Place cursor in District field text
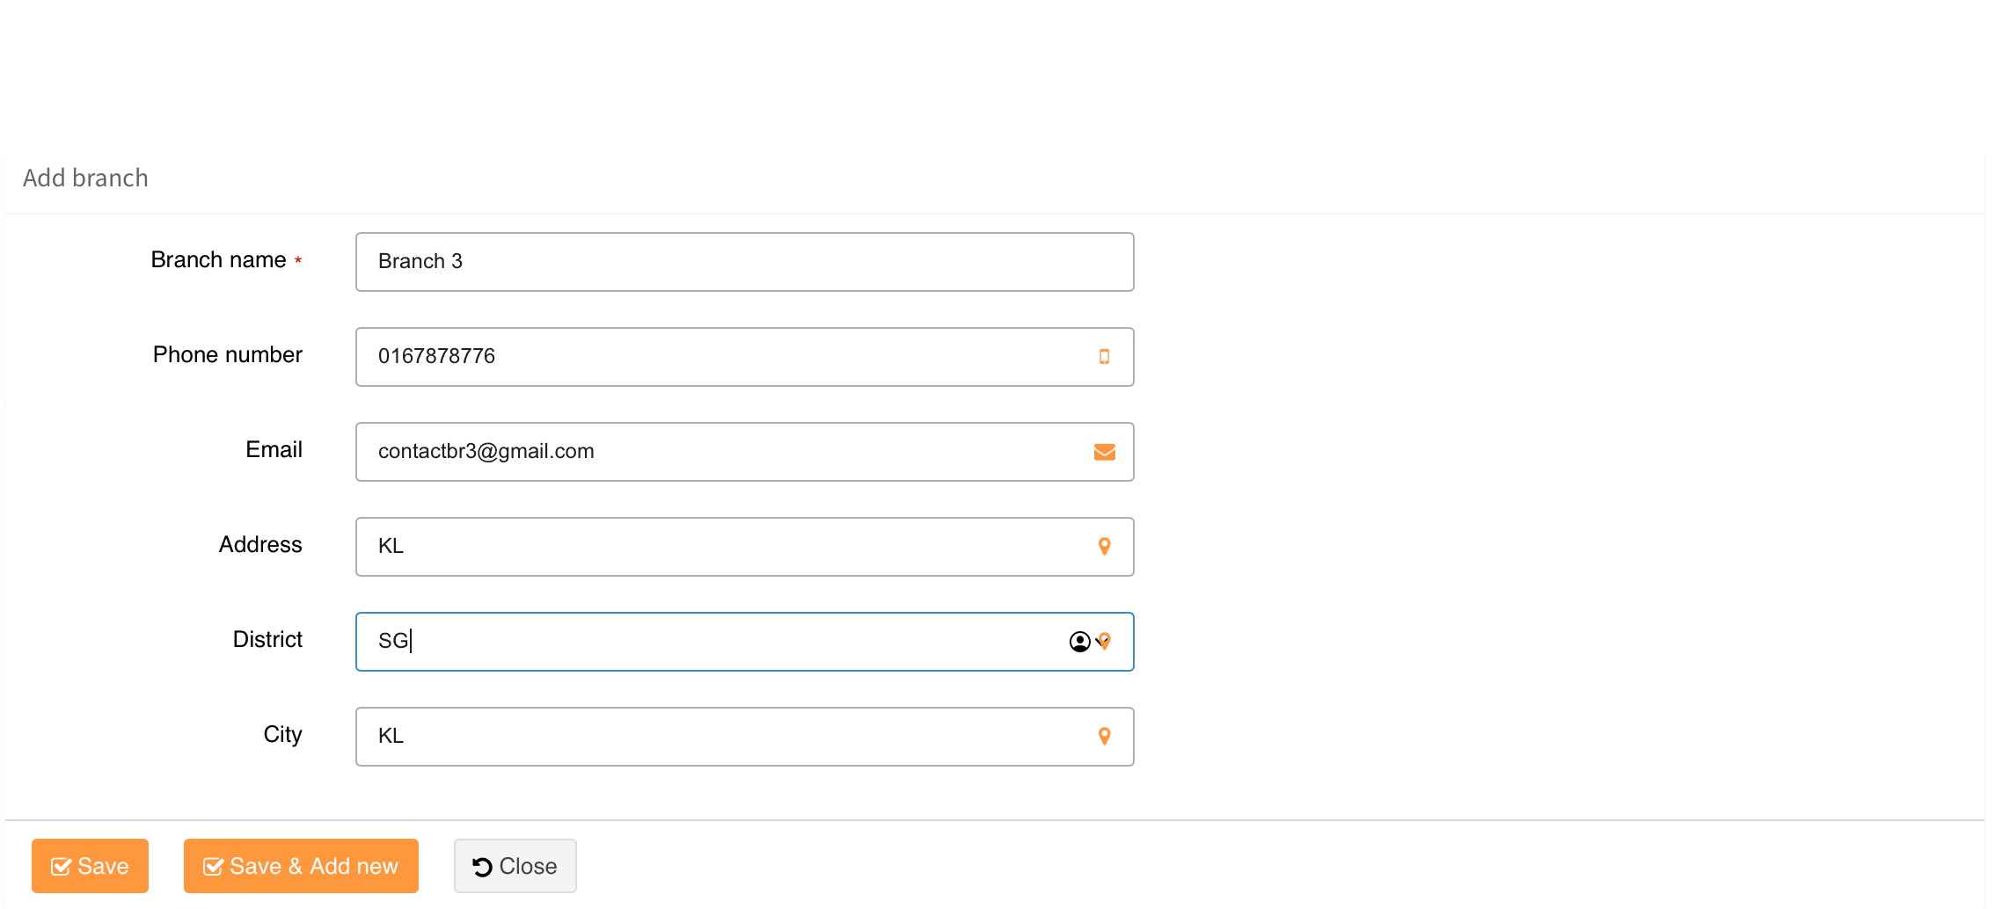This screenshot has width=2009, height=909. pos(704,642)
